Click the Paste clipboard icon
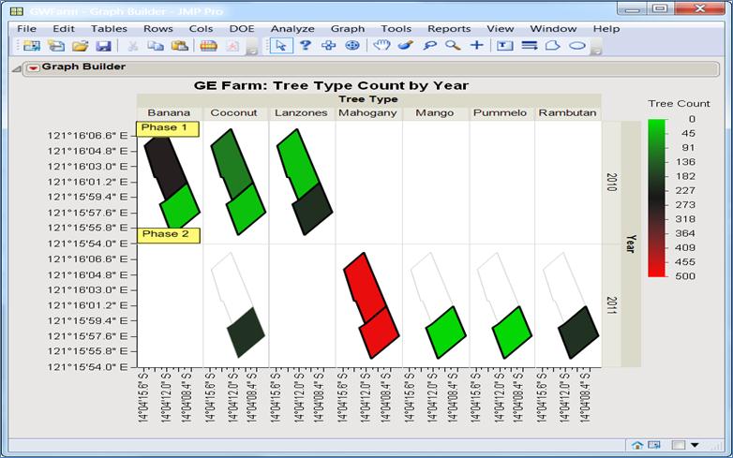The image size is (733, 458). [x=180, y=46]
